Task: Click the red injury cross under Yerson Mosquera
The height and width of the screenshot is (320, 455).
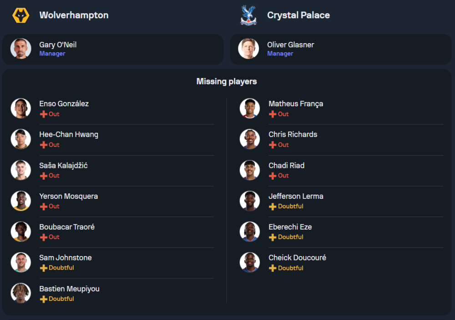Action: click(44, 207)
